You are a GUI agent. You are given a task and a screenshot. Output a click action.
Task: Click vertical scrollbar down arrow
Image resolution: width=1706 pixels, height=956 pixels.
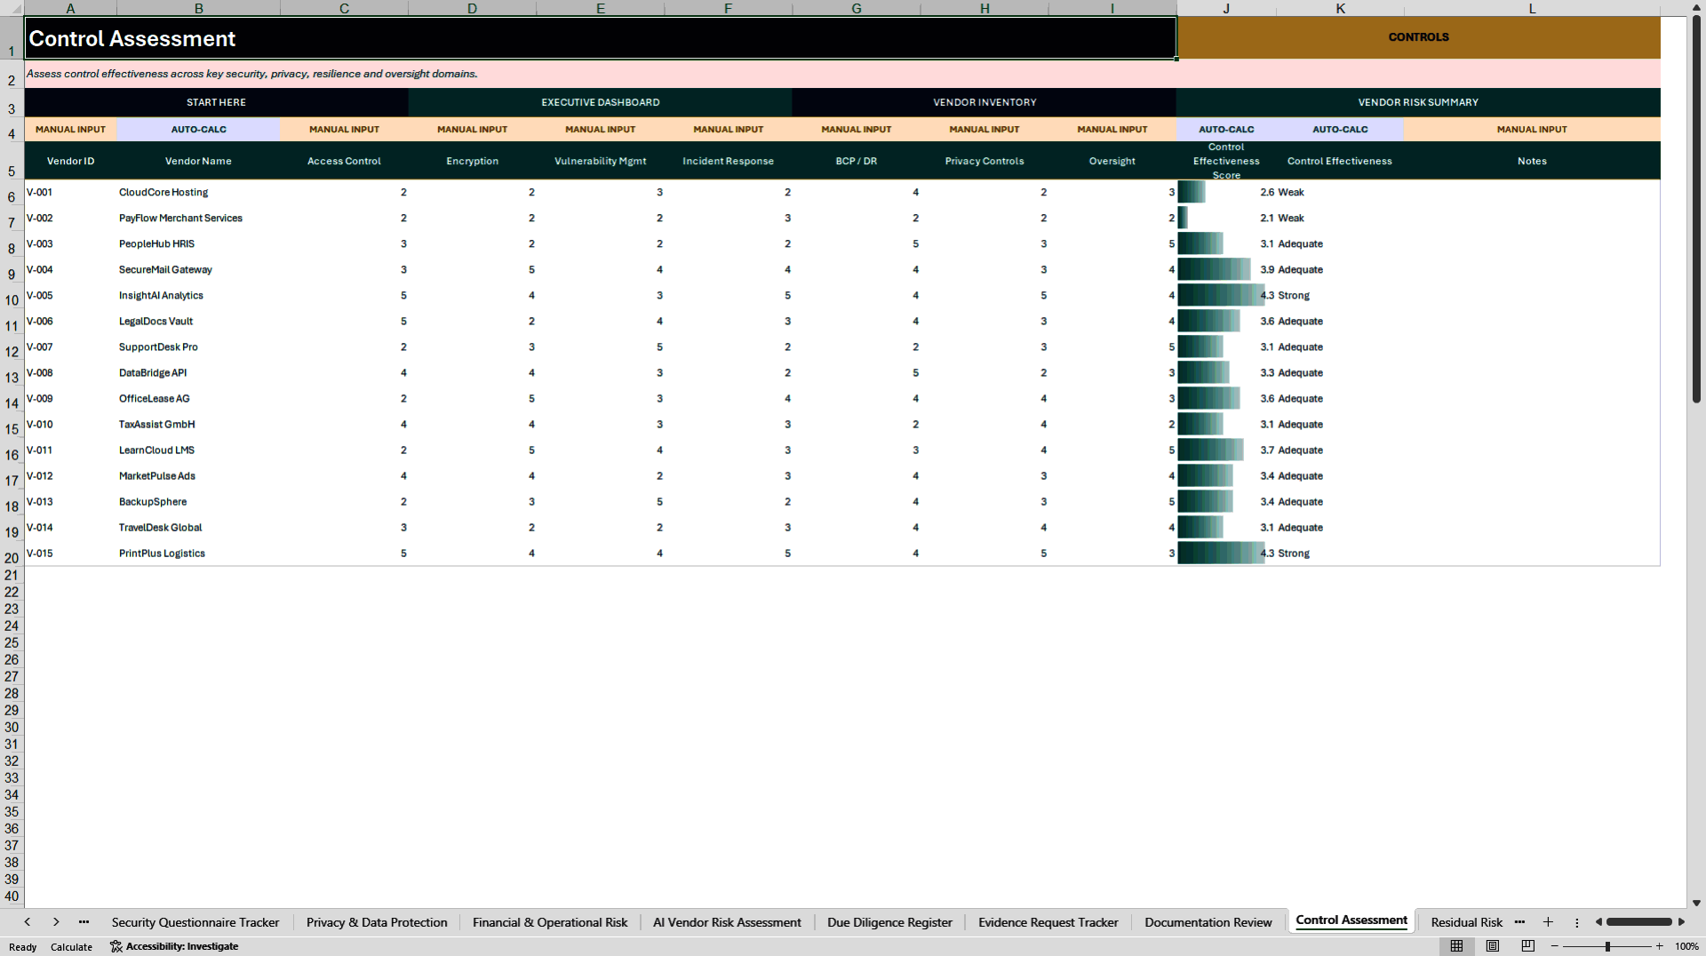tap(1696, 903)
